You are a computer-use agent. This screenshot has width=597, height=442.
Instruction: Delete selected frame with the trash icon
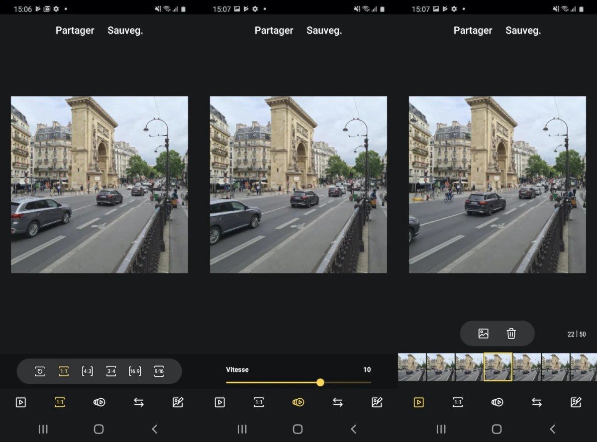[x=511, y=334]
